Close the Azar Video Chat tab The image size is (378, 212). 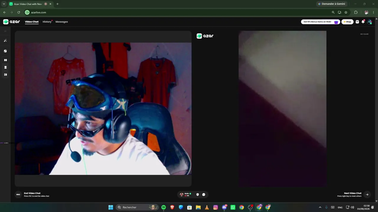pyautogui.click(x=50, y=4)
